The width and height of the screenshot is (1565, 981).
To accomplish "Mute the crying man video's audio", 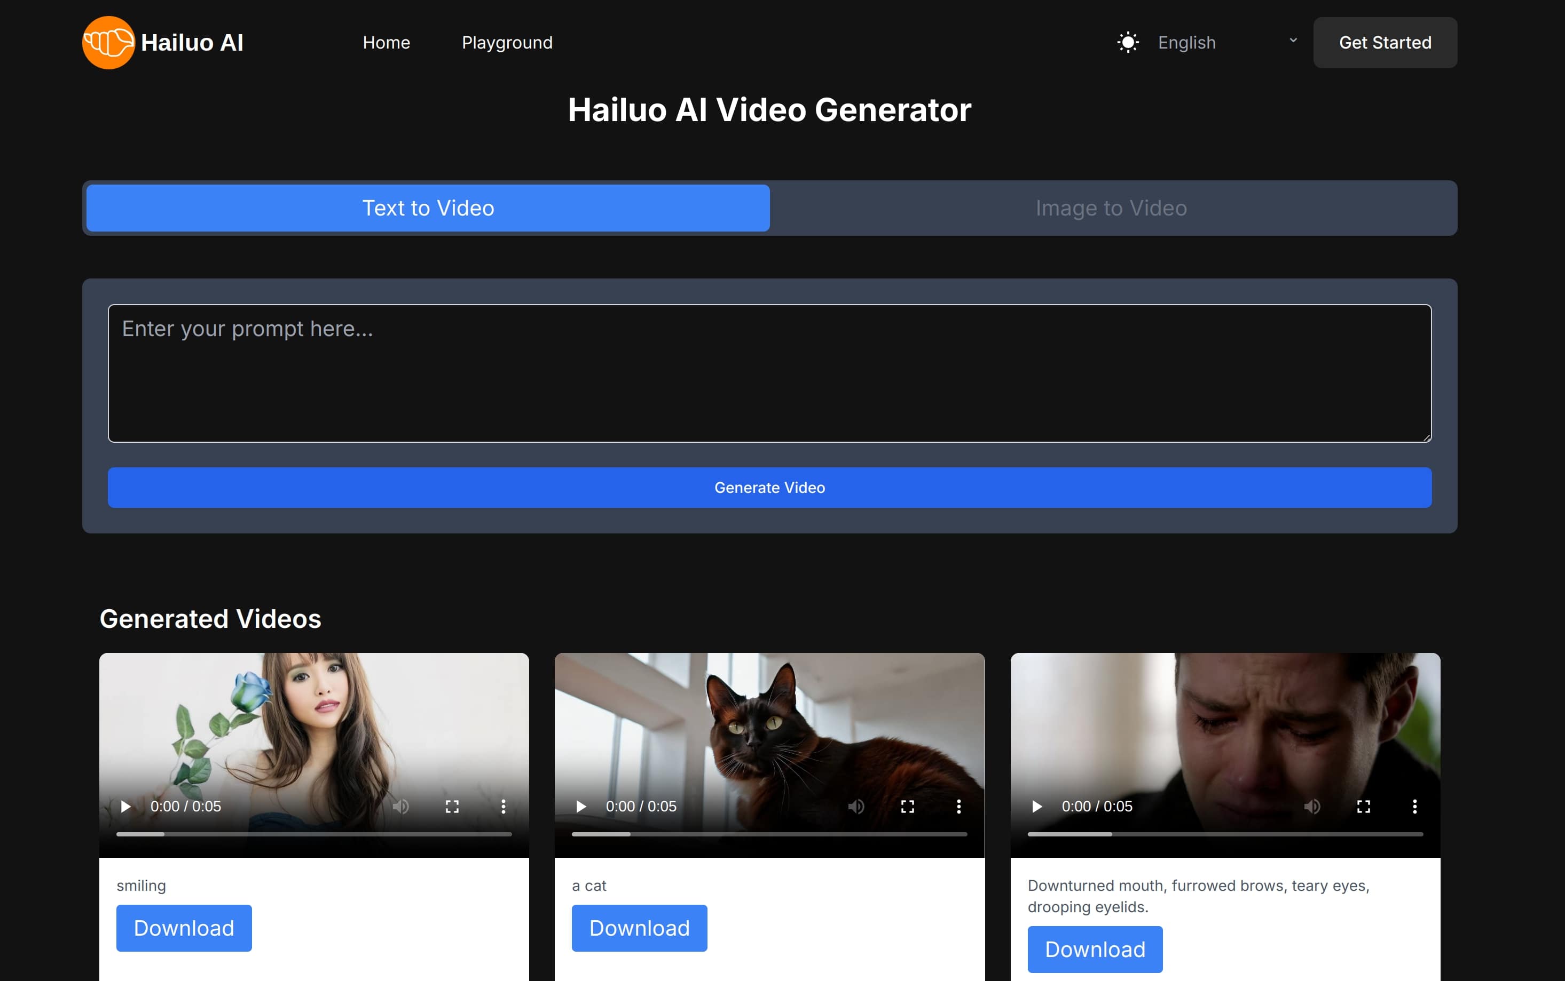I will (1312, 807).
